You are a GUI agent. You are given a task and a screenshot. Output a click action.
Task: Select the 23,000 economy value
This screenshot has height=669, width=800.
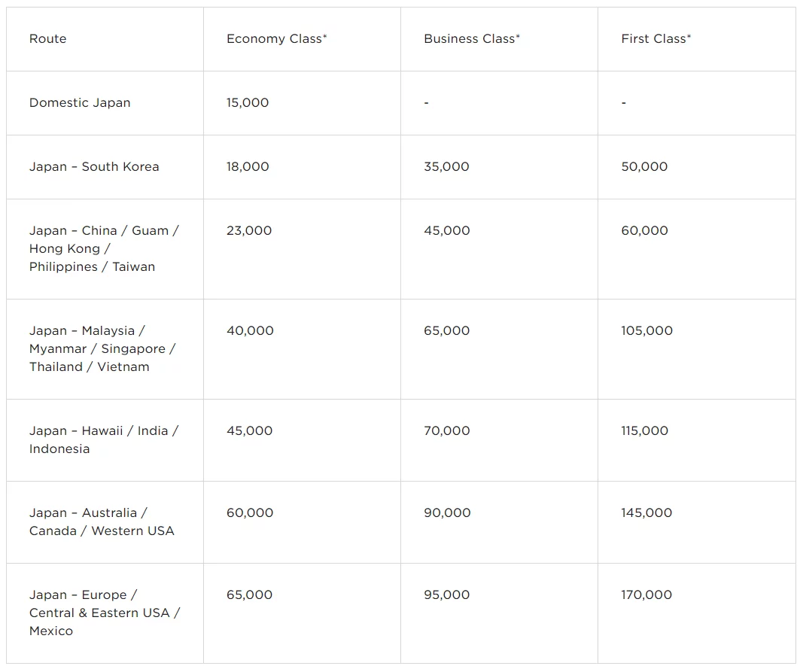click(249, 231)
